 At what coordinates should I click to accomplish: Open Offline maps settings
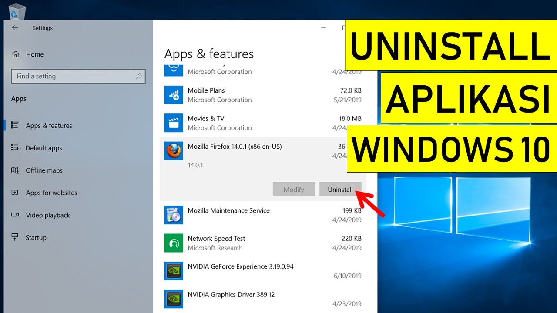[44, 170]
